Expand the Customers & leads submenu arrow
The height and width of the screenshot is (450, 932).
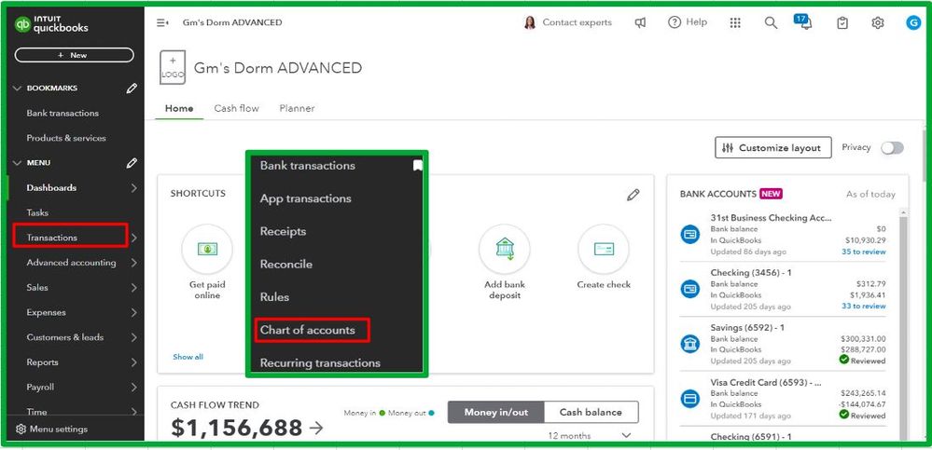133,338
